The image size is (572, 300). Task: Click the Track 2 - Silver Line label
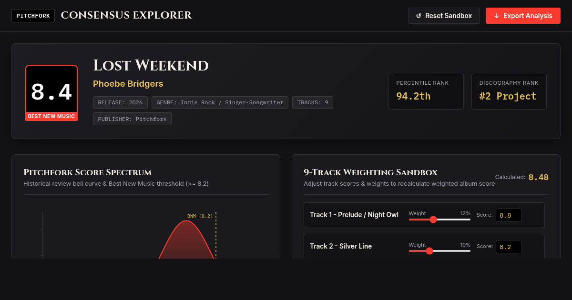pos(341,246)
